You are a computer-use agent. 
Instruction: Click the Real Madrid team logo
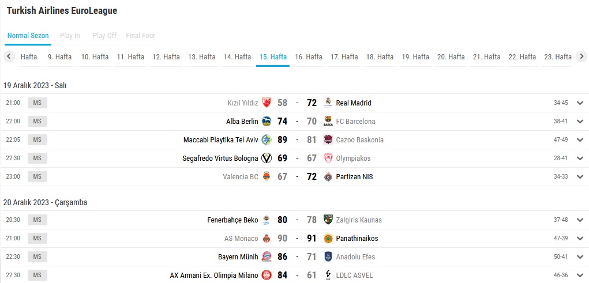(x=328, y=103)
